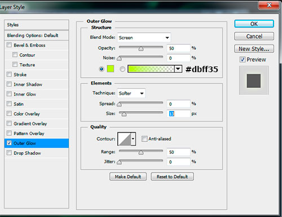Tick the Texture checkbox

click(15, 64)
